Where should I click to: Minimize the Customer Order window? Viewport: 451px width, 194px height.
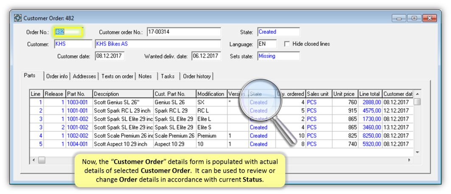pos(399,18)
